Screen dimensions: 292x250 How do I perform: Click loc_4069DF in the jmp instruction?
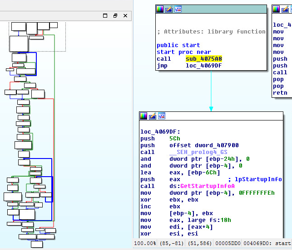(x=203, y=66)
